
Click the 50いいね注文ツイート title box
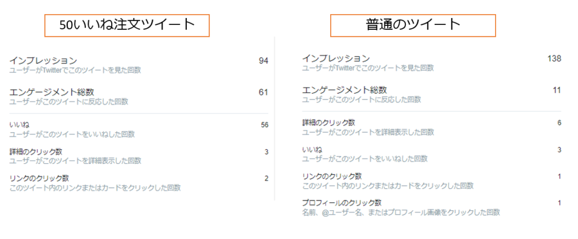click(x=127, y=25)
